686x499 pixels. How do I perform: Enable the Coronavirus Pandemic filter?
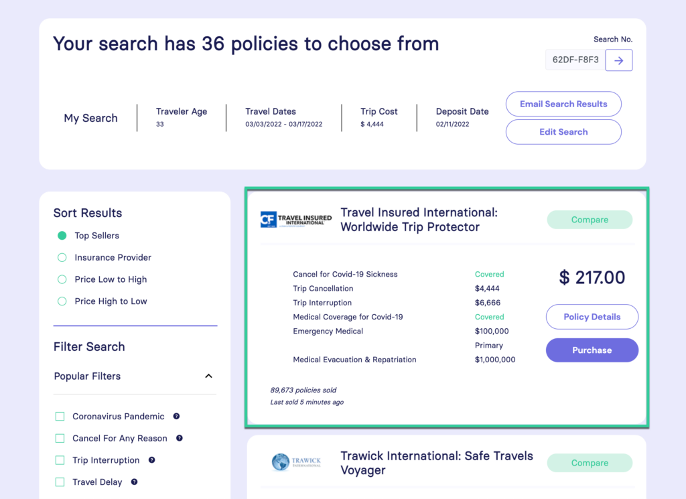[60, 416]
